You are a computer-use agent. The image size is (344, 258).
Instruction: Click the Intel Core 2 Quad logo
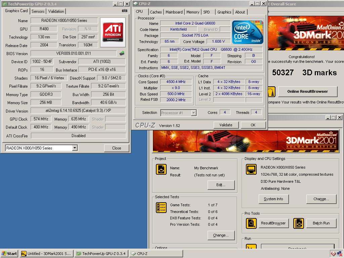pos(248,32)
